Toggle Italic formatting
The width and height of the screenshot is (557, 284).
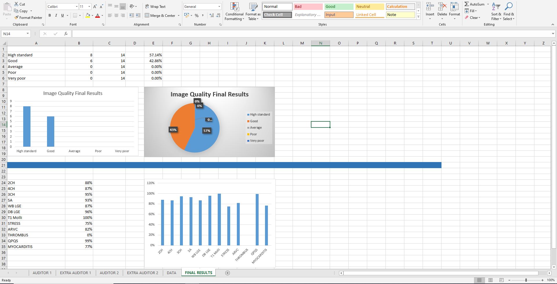[x=56, y=15]
